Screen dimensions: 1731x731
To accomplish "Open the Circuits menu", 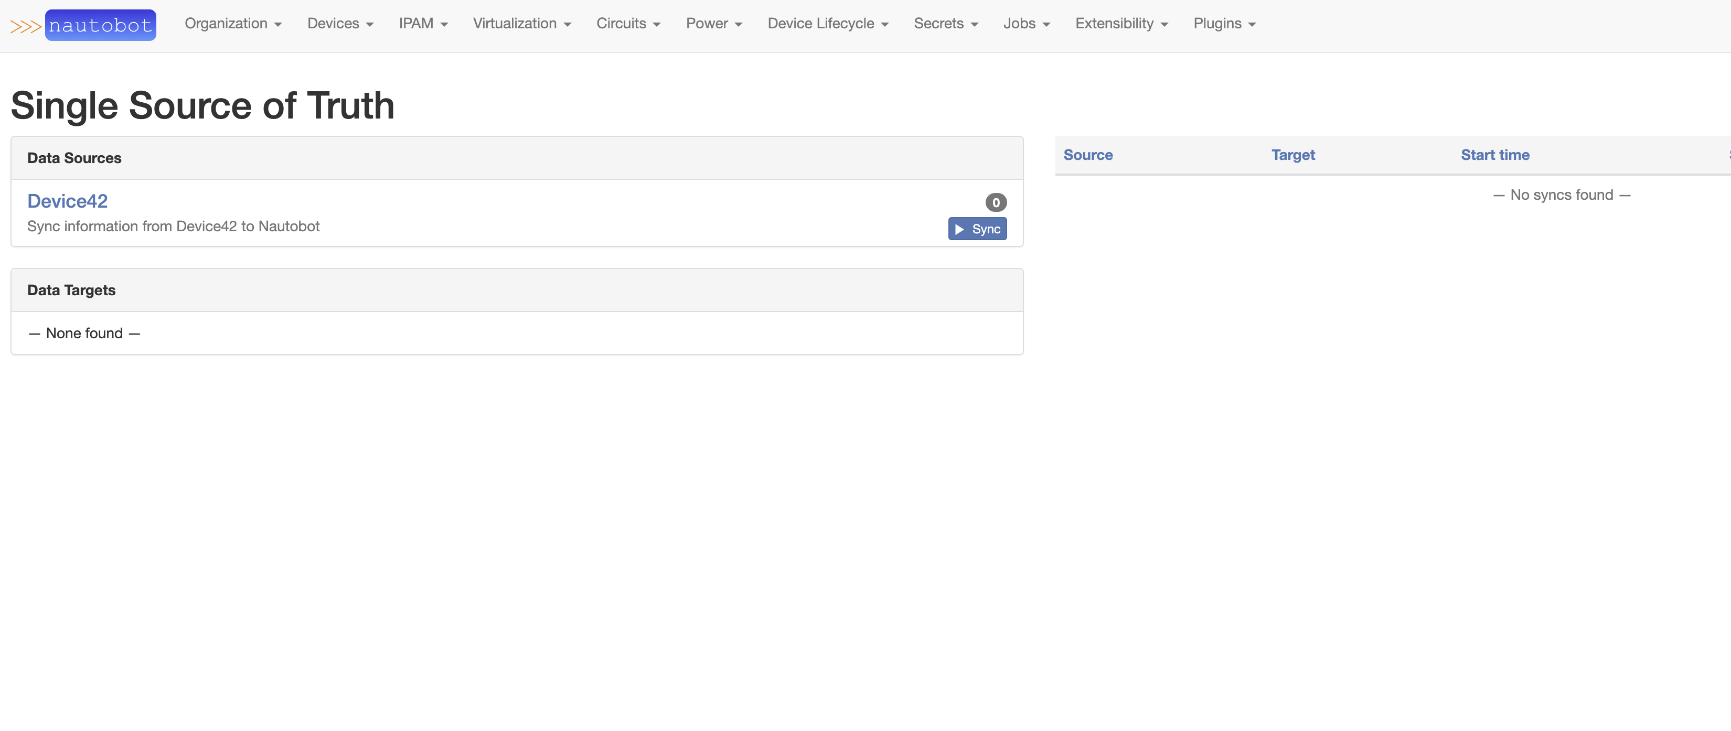I will (628, 24).
